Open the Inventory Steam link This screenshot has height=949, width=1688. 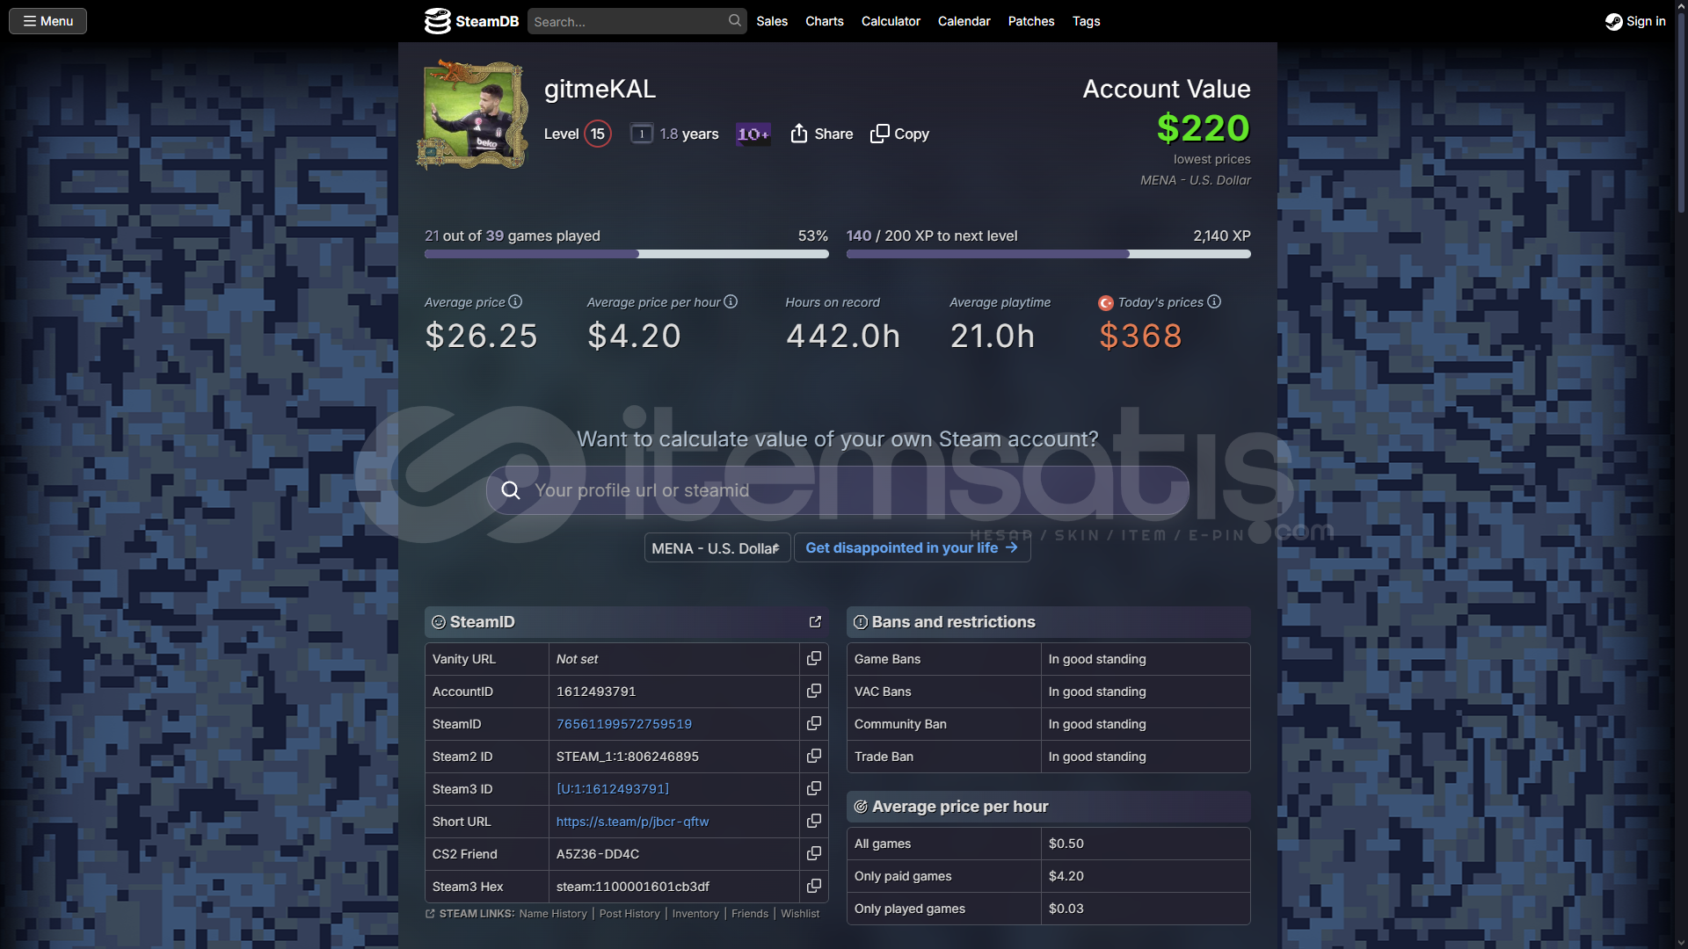pos(695,914)
